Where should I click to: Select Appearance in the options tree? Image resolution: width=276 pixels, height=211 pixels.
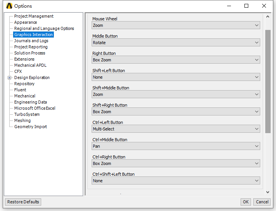click(25, 22)
